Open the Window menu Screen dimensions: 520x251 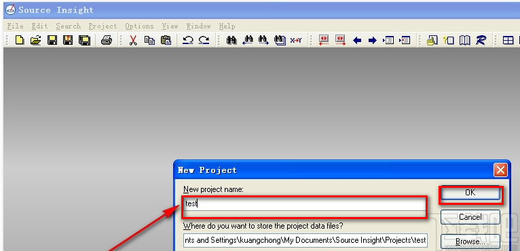(x=198, y=26)
